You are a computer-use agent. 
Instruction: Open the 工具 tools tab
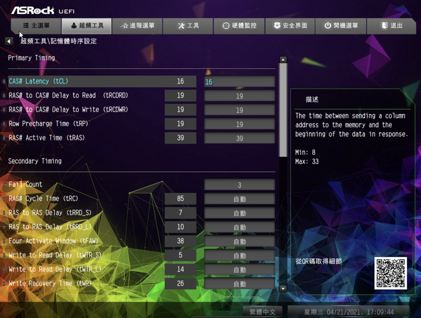pyautogui.click(x=188, y=26)
